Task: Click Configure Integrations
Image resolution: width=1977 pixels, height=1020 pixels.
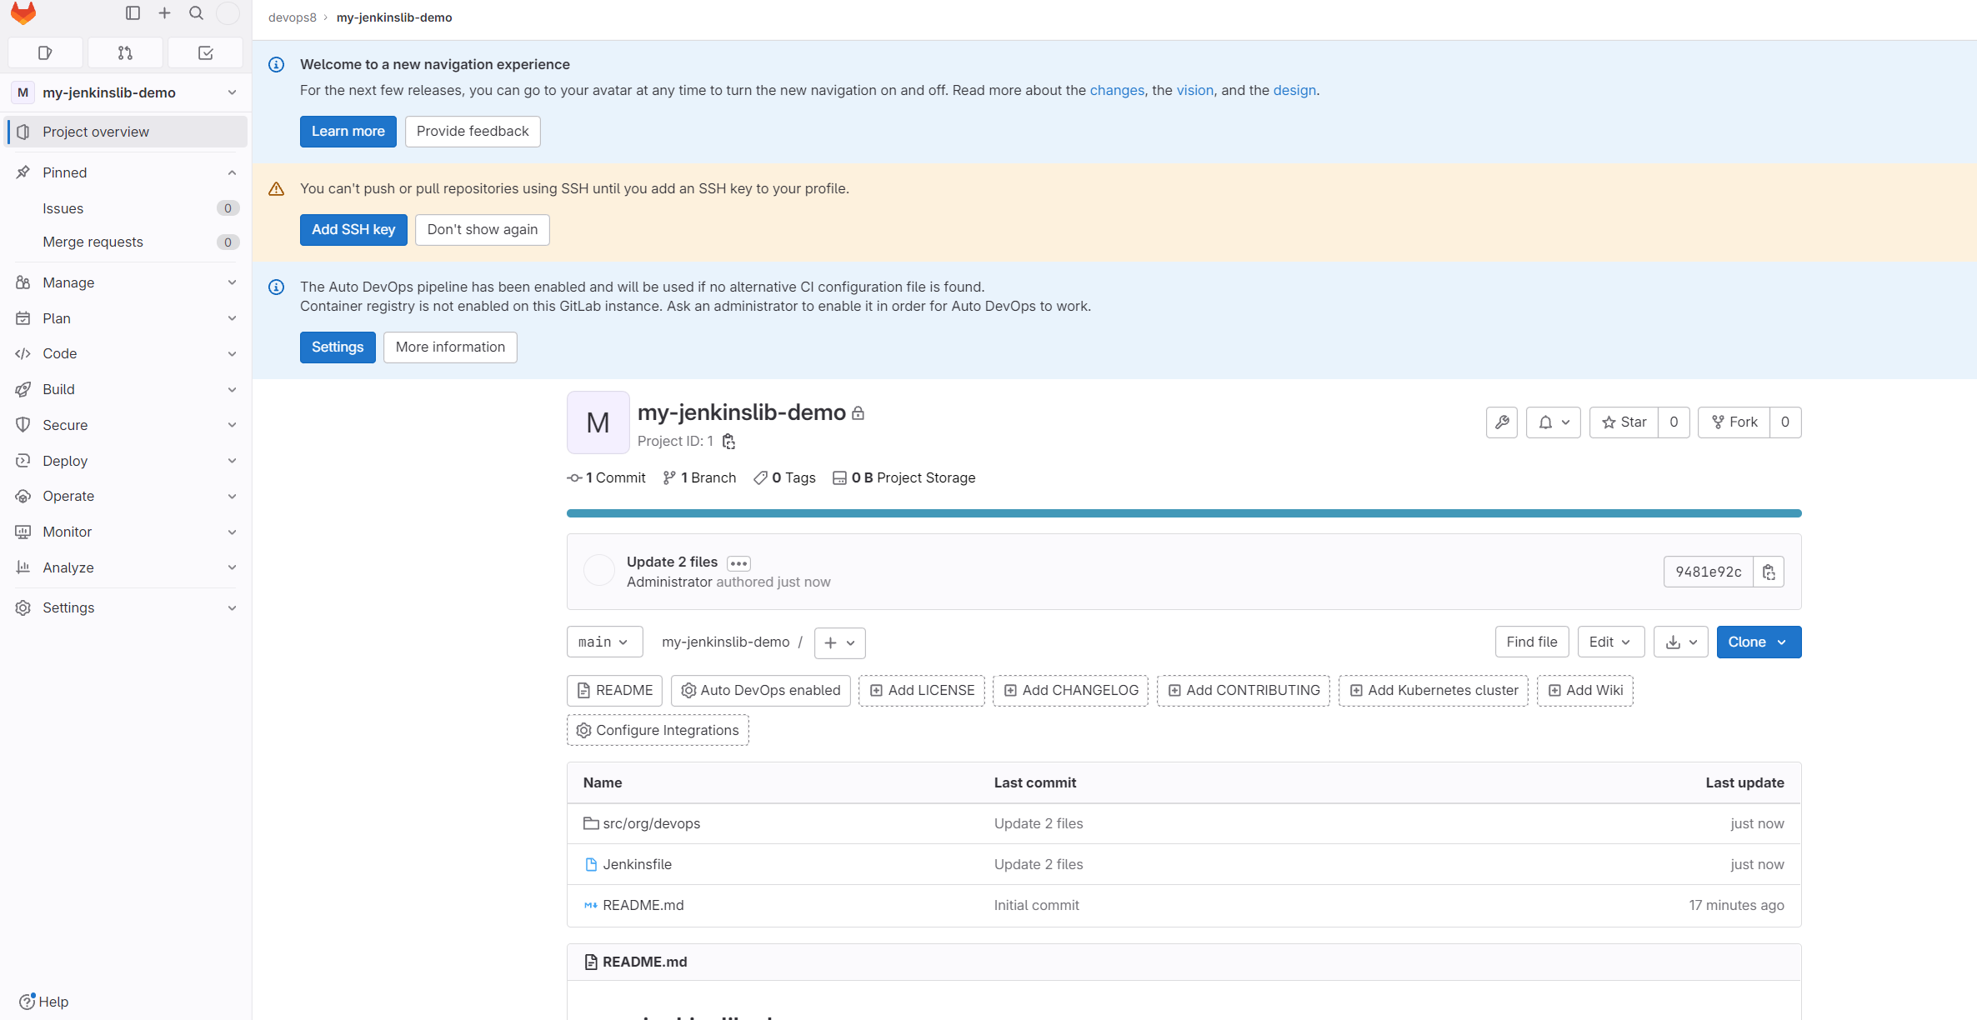Action: pyautogui.click(x=658, y=730)
